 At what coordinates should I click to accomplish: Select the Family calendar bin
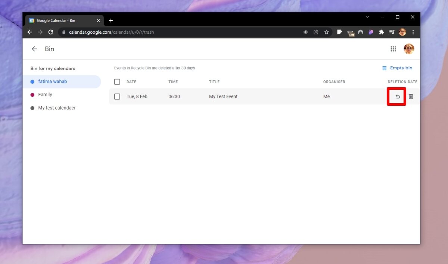pos(45,95)
